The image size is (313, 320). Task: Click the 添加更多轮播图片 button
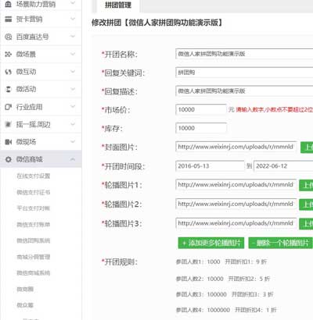(x=211, y=243)
